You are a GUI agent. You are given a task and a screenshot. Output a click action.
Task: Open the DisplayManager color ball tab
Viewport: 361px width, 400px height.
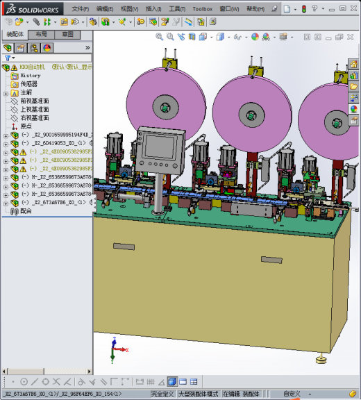point(47,48)
